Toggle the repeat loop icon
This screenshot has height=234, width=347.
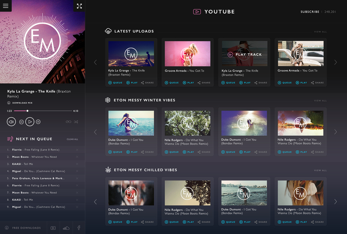(68, 122)
